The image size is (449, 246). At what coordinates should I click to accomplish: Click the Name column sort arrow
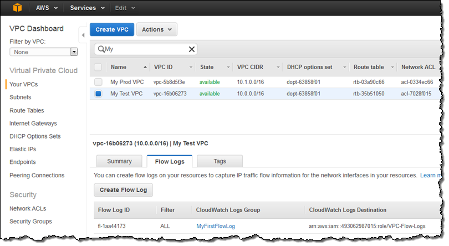(x=145, y=67)
